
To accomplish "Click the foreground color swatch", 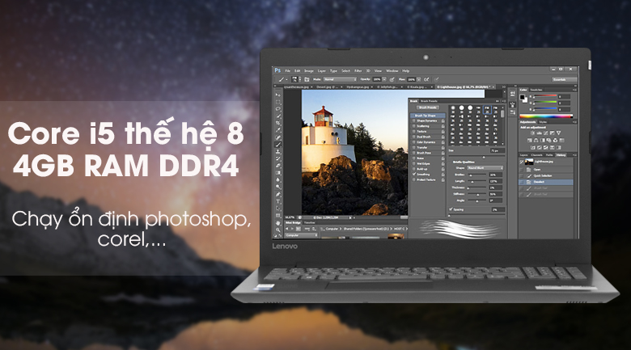I will 522,97.
